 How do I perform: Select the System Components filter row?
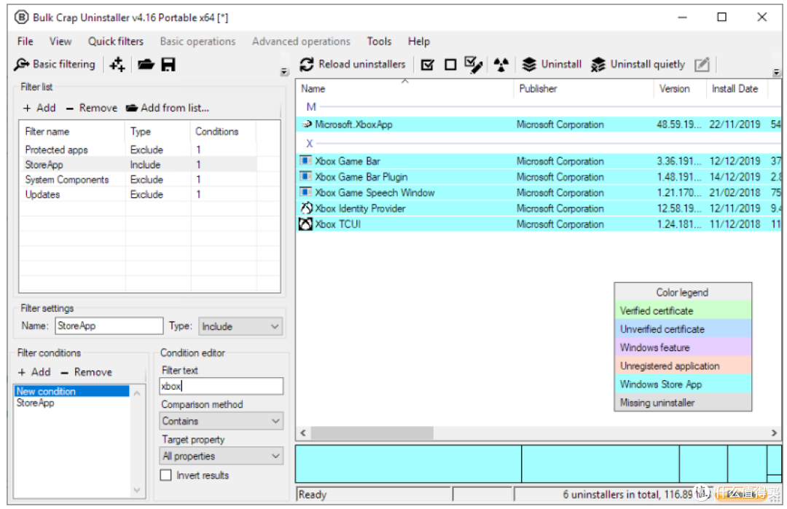pyautogui.click(x=138, y=180)
